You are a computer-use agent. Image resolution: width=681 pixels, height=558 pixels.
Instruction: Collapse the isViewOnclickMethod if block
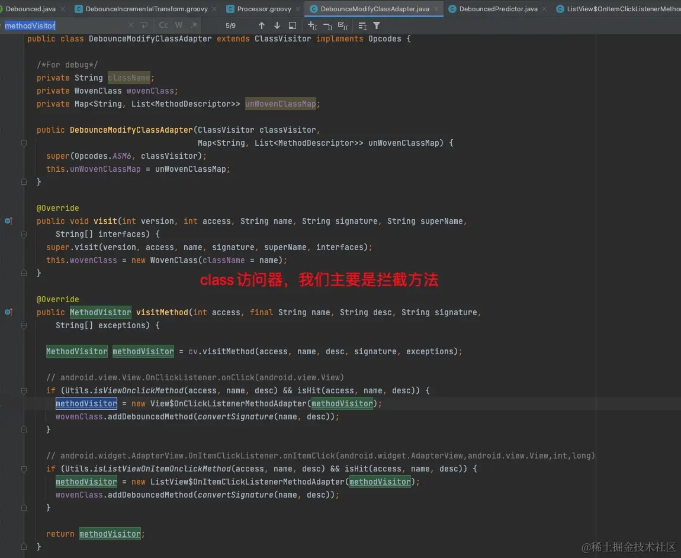(x=24, y=390)
